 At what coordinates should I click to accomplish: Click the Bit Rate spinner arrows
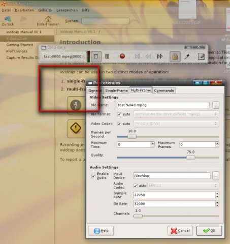[217, 204]
